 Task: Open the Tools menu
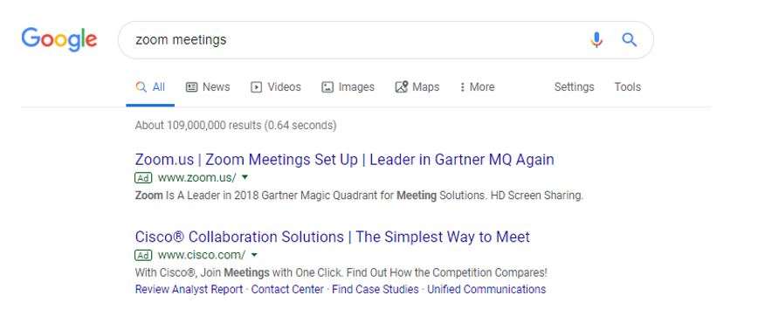coord(628,87)
